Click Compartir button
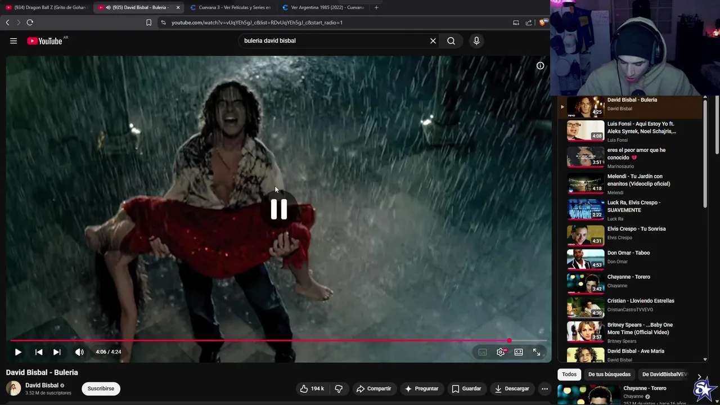This screenshot has width=720, height=405. [x=373, y=389]
